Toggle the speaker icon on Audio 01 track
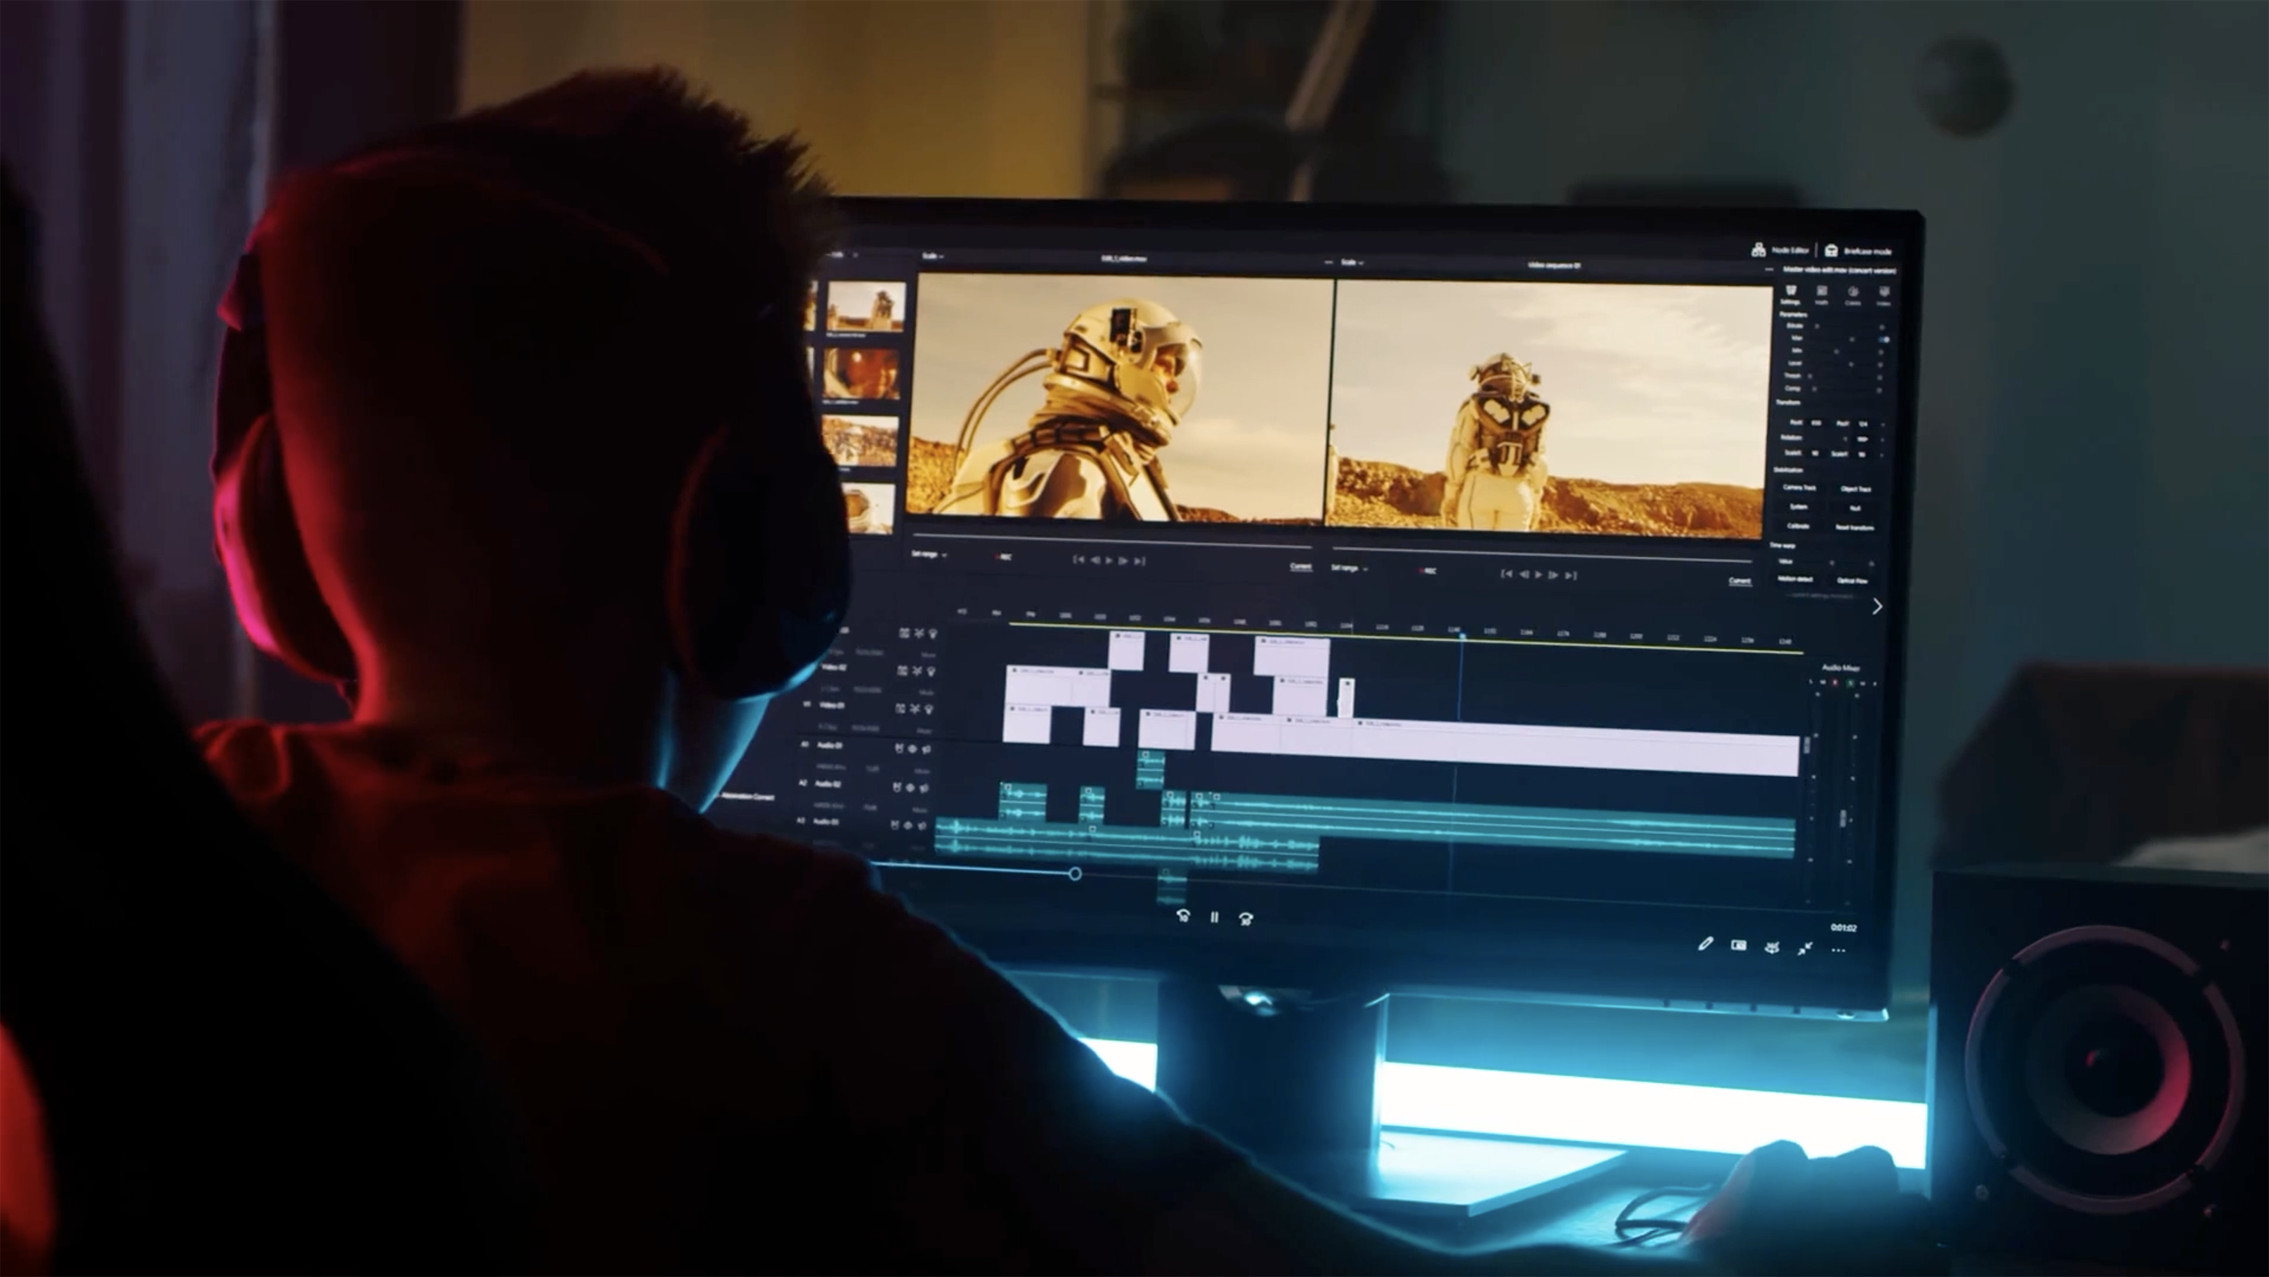 click(927, 749)
